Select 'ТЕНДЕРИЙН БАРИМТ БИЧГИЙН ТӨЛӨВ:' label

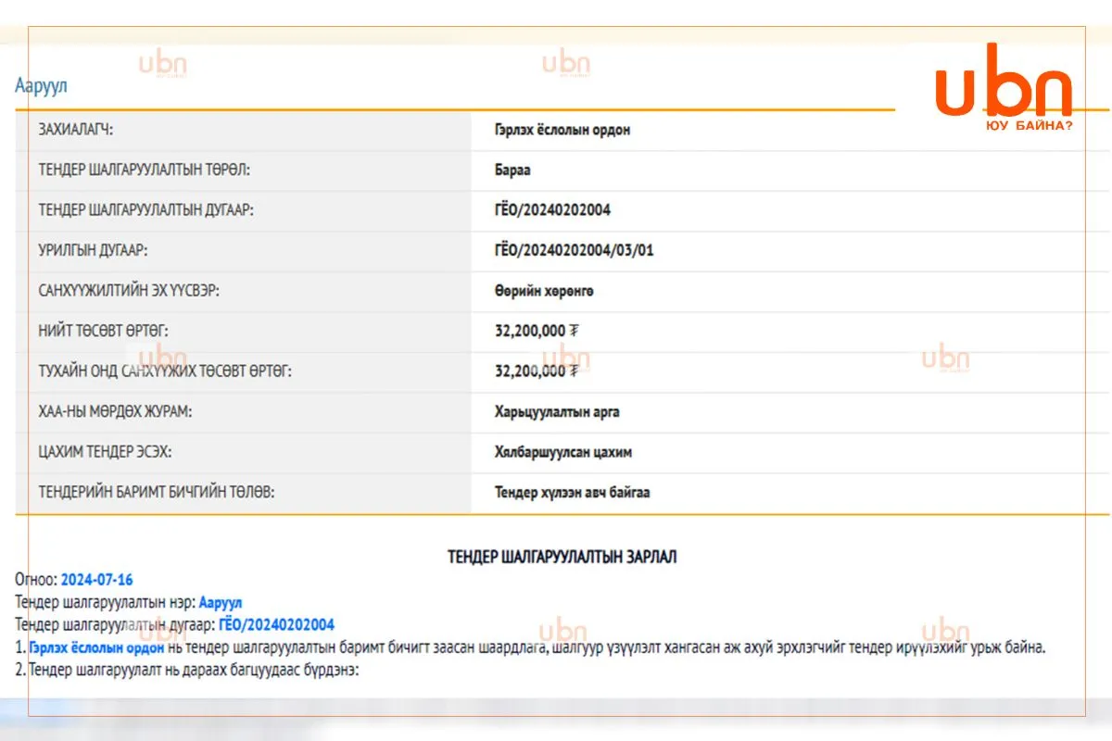pos(157,493)
